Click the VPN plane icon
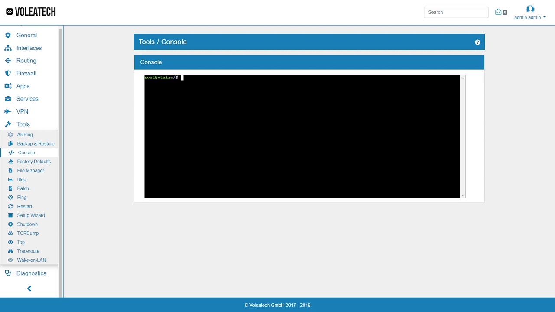Viewport: 555px width, 312px height. (x=8, y=111)
